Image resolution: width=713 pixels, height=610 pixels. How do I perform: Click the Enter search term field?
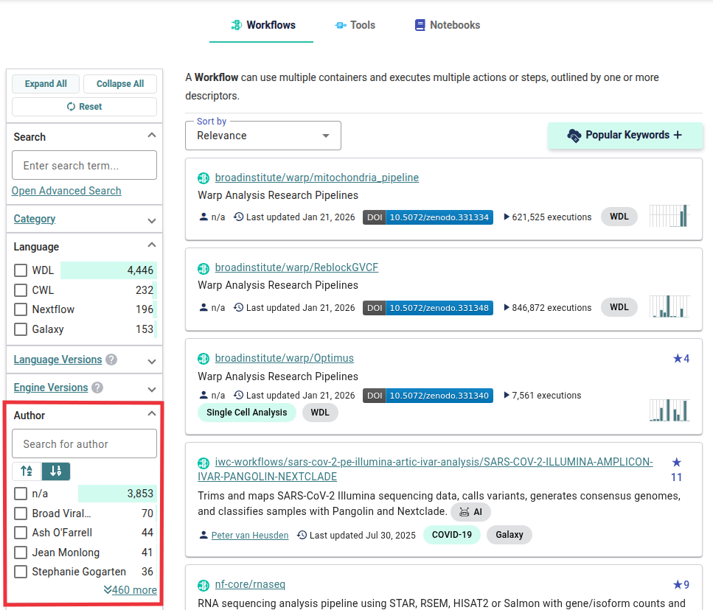84,165
